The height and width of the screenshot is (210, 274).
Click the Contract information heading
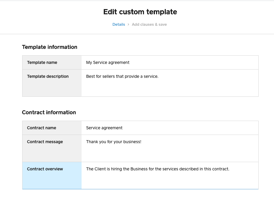tap(49, 112)
